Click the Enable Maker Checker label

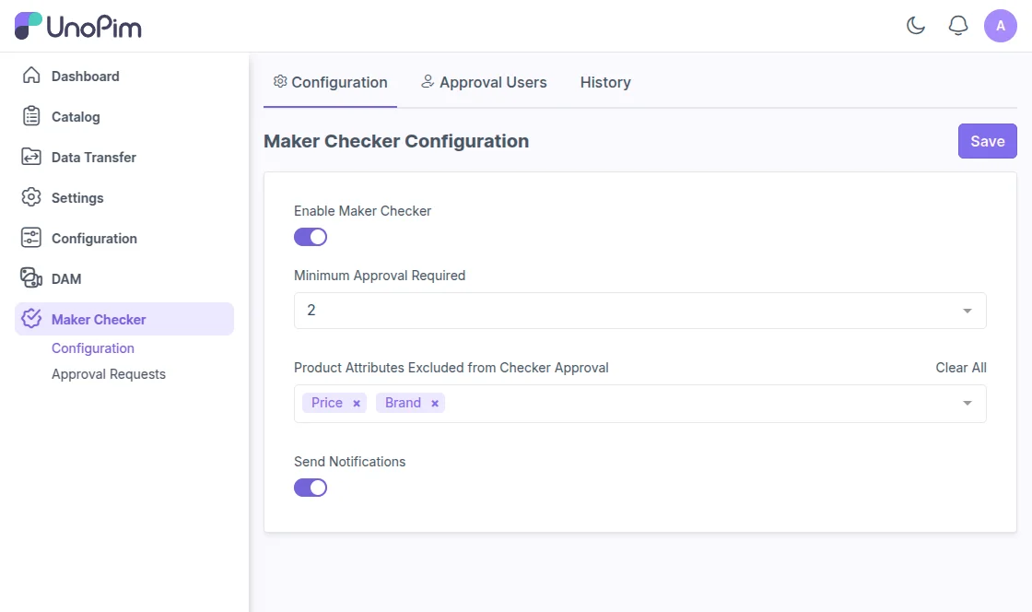point(363,210)
